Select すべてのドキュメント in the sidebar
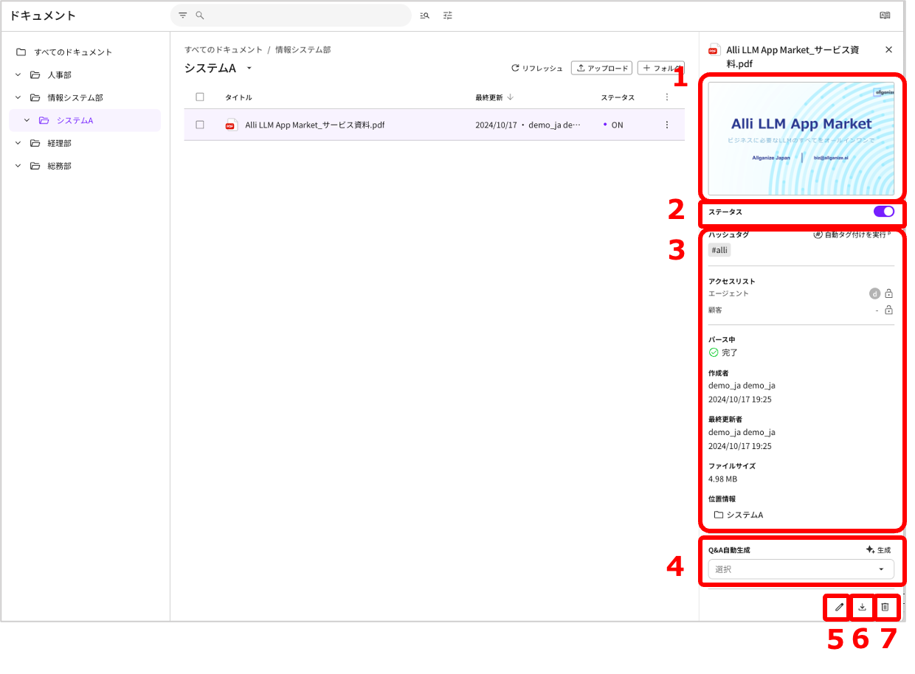915x674 pixels. point(72,52)
